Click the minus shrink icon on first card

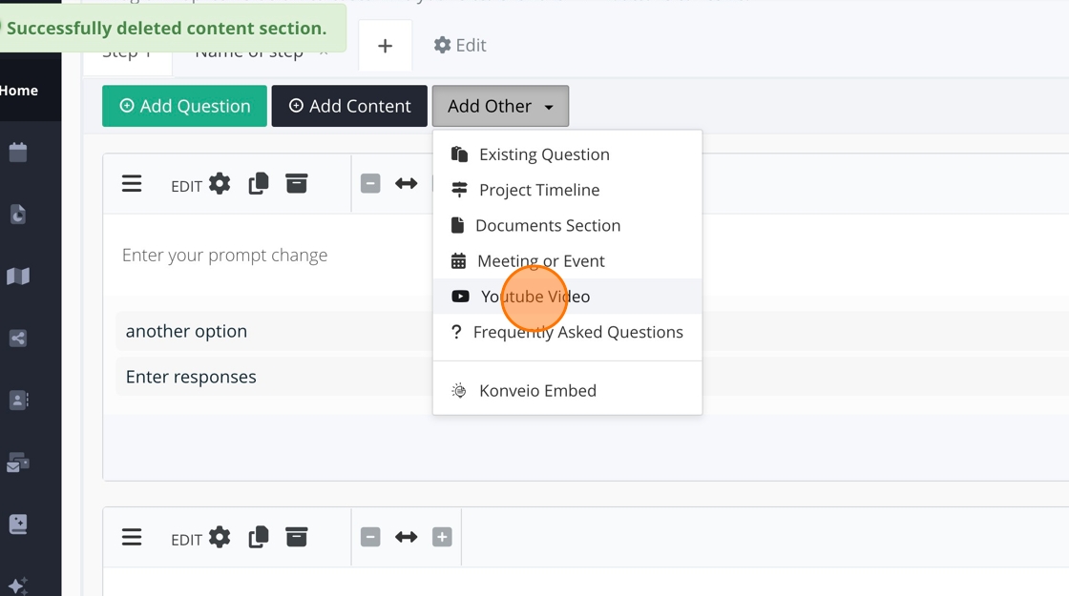pyautogui.click(x=370, y=184)
